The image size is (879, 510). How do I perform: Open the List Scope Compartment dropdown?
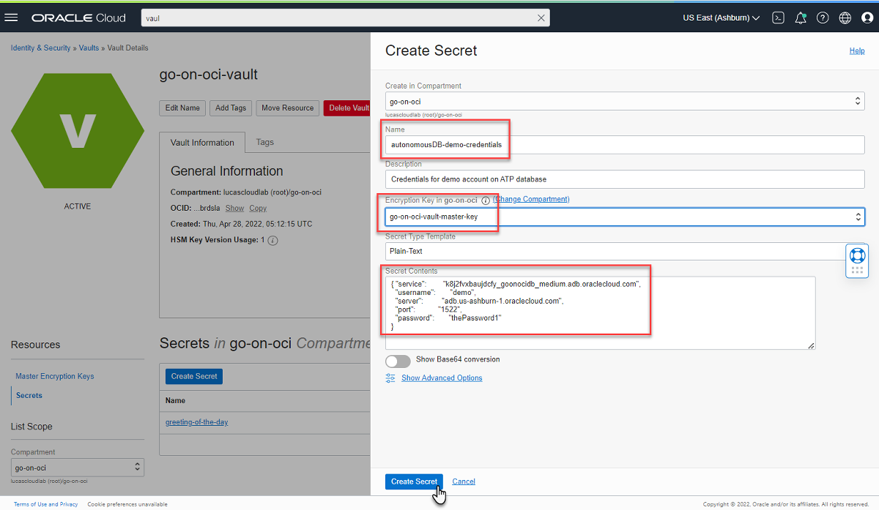pos(78,468)
